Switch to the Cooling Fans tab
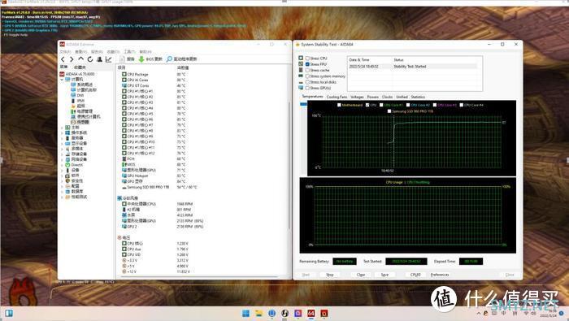569x321 pixels. click(x=337, y=97)
